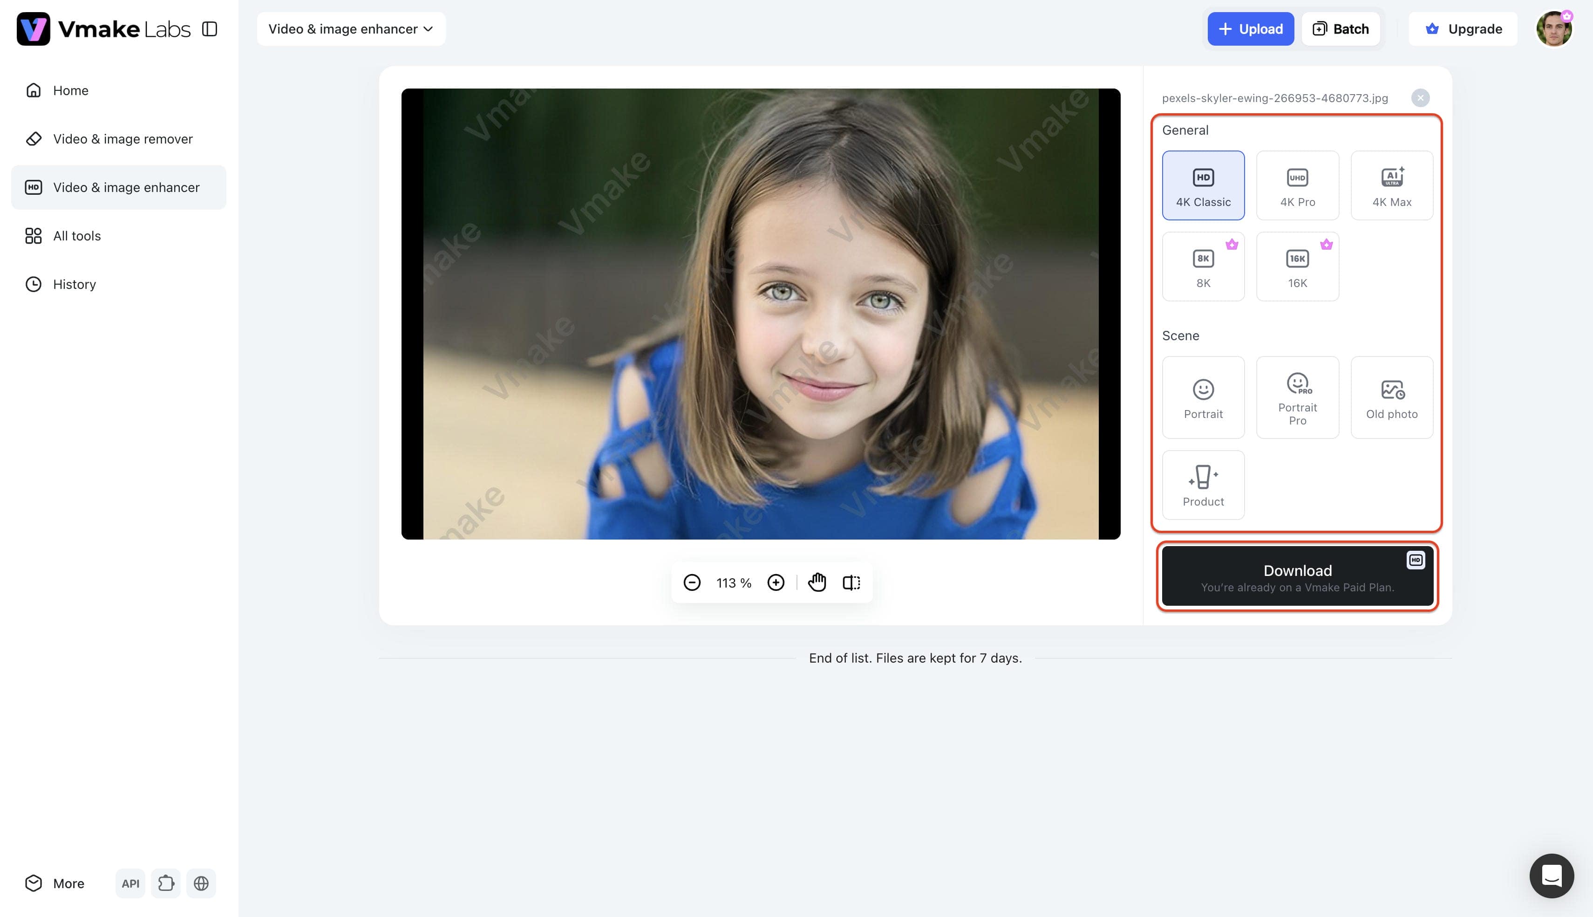
Task: Click the HD badge on Download button
Action: [1416, 561]
